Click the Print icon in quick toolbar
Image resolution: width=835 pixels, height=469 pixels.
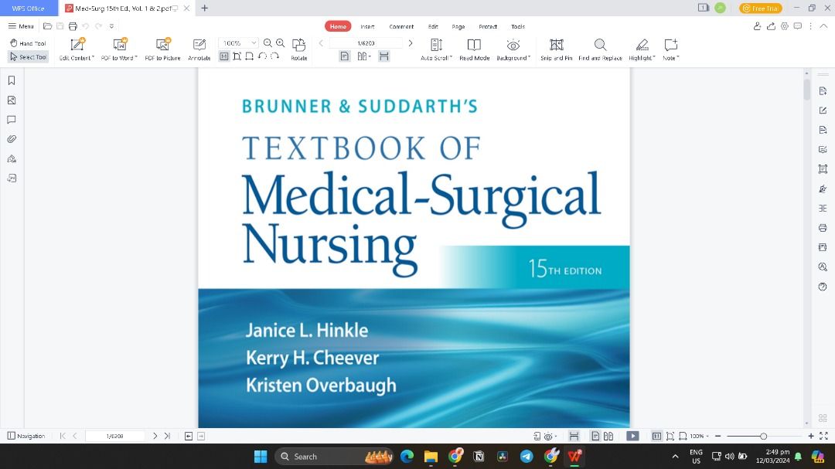(x=73, y=26)
